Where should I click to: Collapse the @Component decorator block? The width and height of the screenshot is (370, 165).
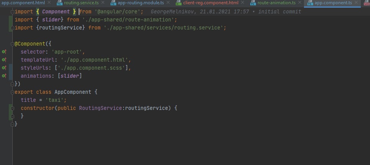pyautogui.click(x=12, y=44)
